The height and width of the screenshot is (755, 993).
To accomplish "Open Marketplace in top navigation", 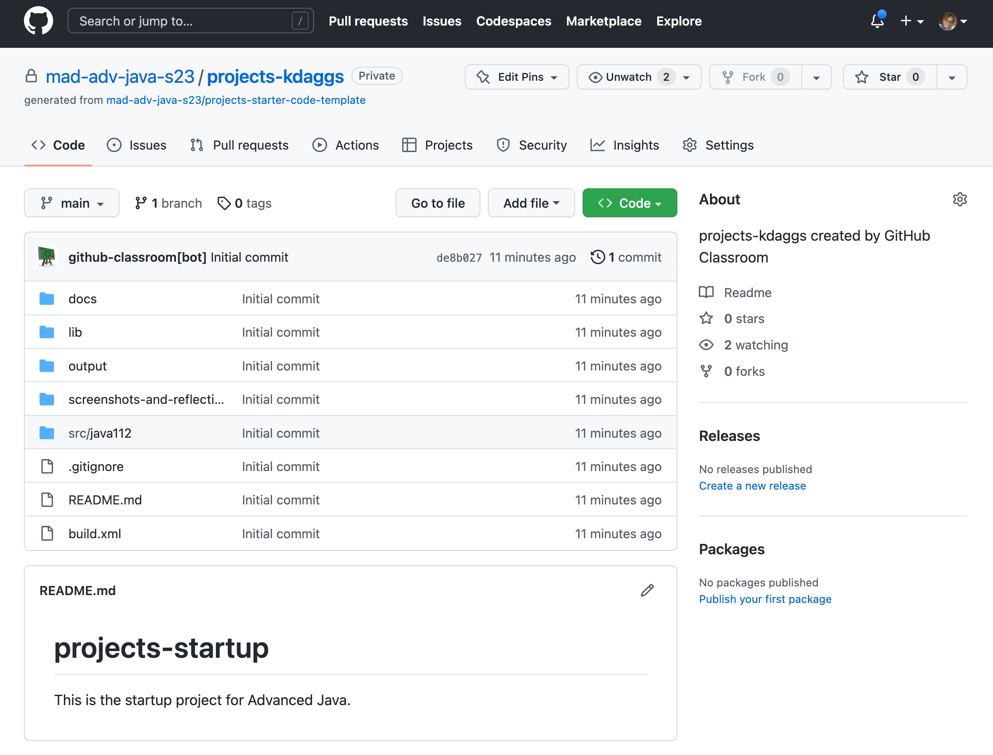I will coord(604,21).
